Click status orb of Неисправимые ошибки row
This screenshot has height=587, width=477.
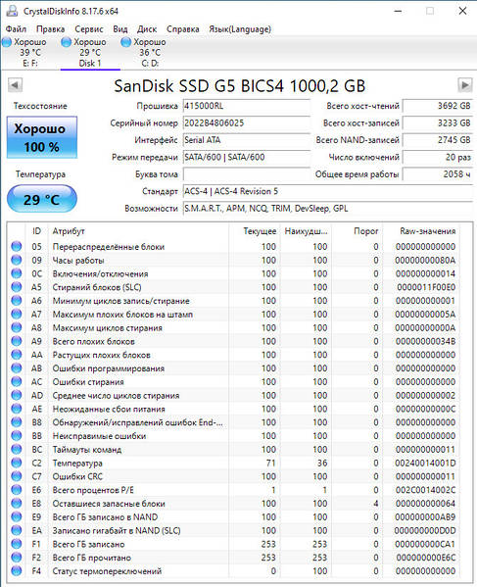point(17,436)
